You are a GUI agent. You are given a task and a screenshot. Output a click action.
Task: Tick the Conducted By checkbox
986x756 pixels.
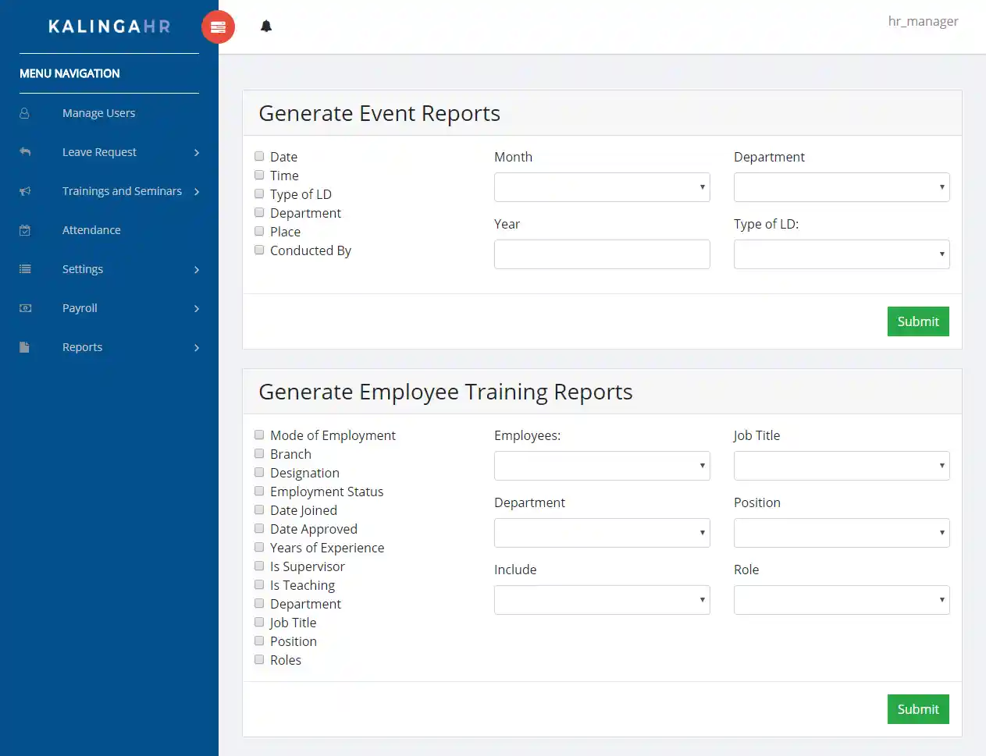coord(259,250)
